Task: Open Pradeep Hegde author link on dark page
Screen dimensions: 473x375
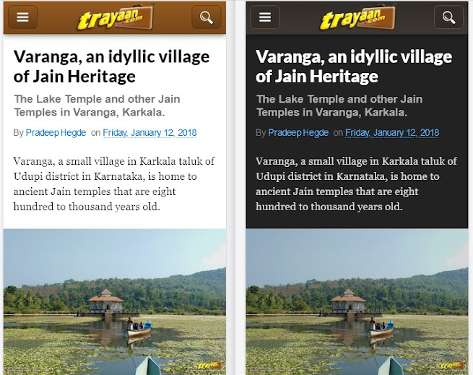Action: 298,132
